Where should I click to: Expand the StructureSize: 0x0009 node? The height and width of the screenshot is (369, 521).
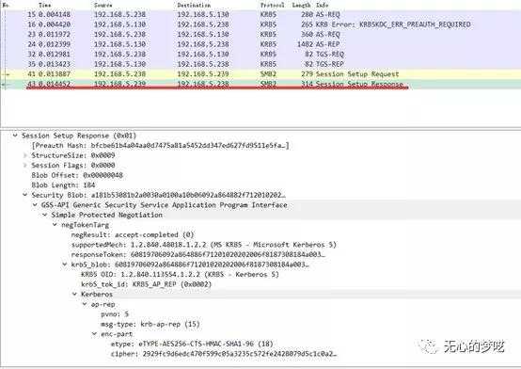(24, 155)
